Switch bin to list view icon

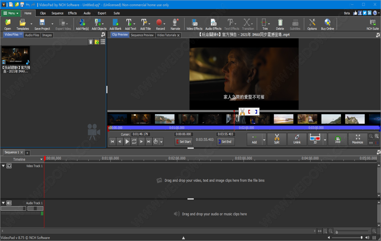(x=103, y=42)
